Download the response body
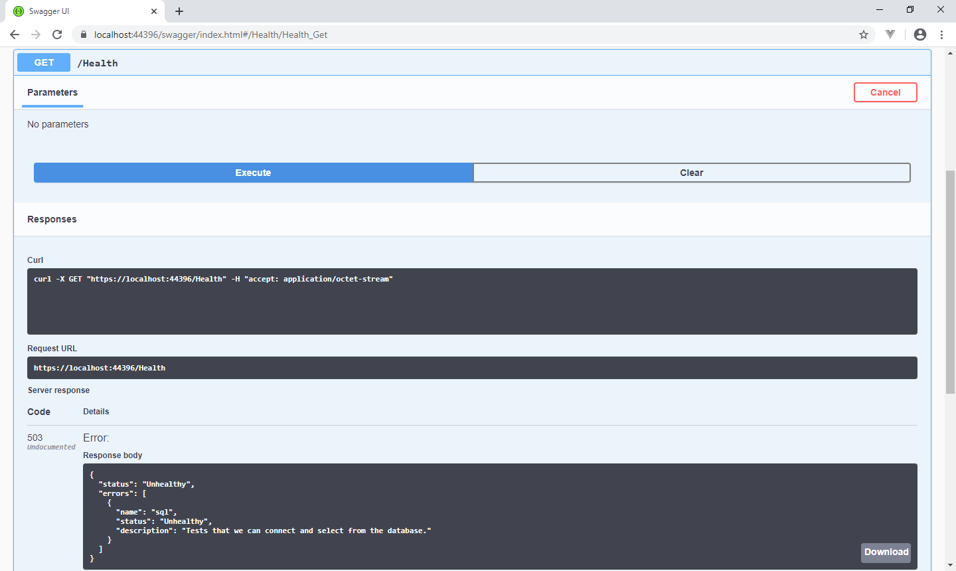 click(886, 552)
